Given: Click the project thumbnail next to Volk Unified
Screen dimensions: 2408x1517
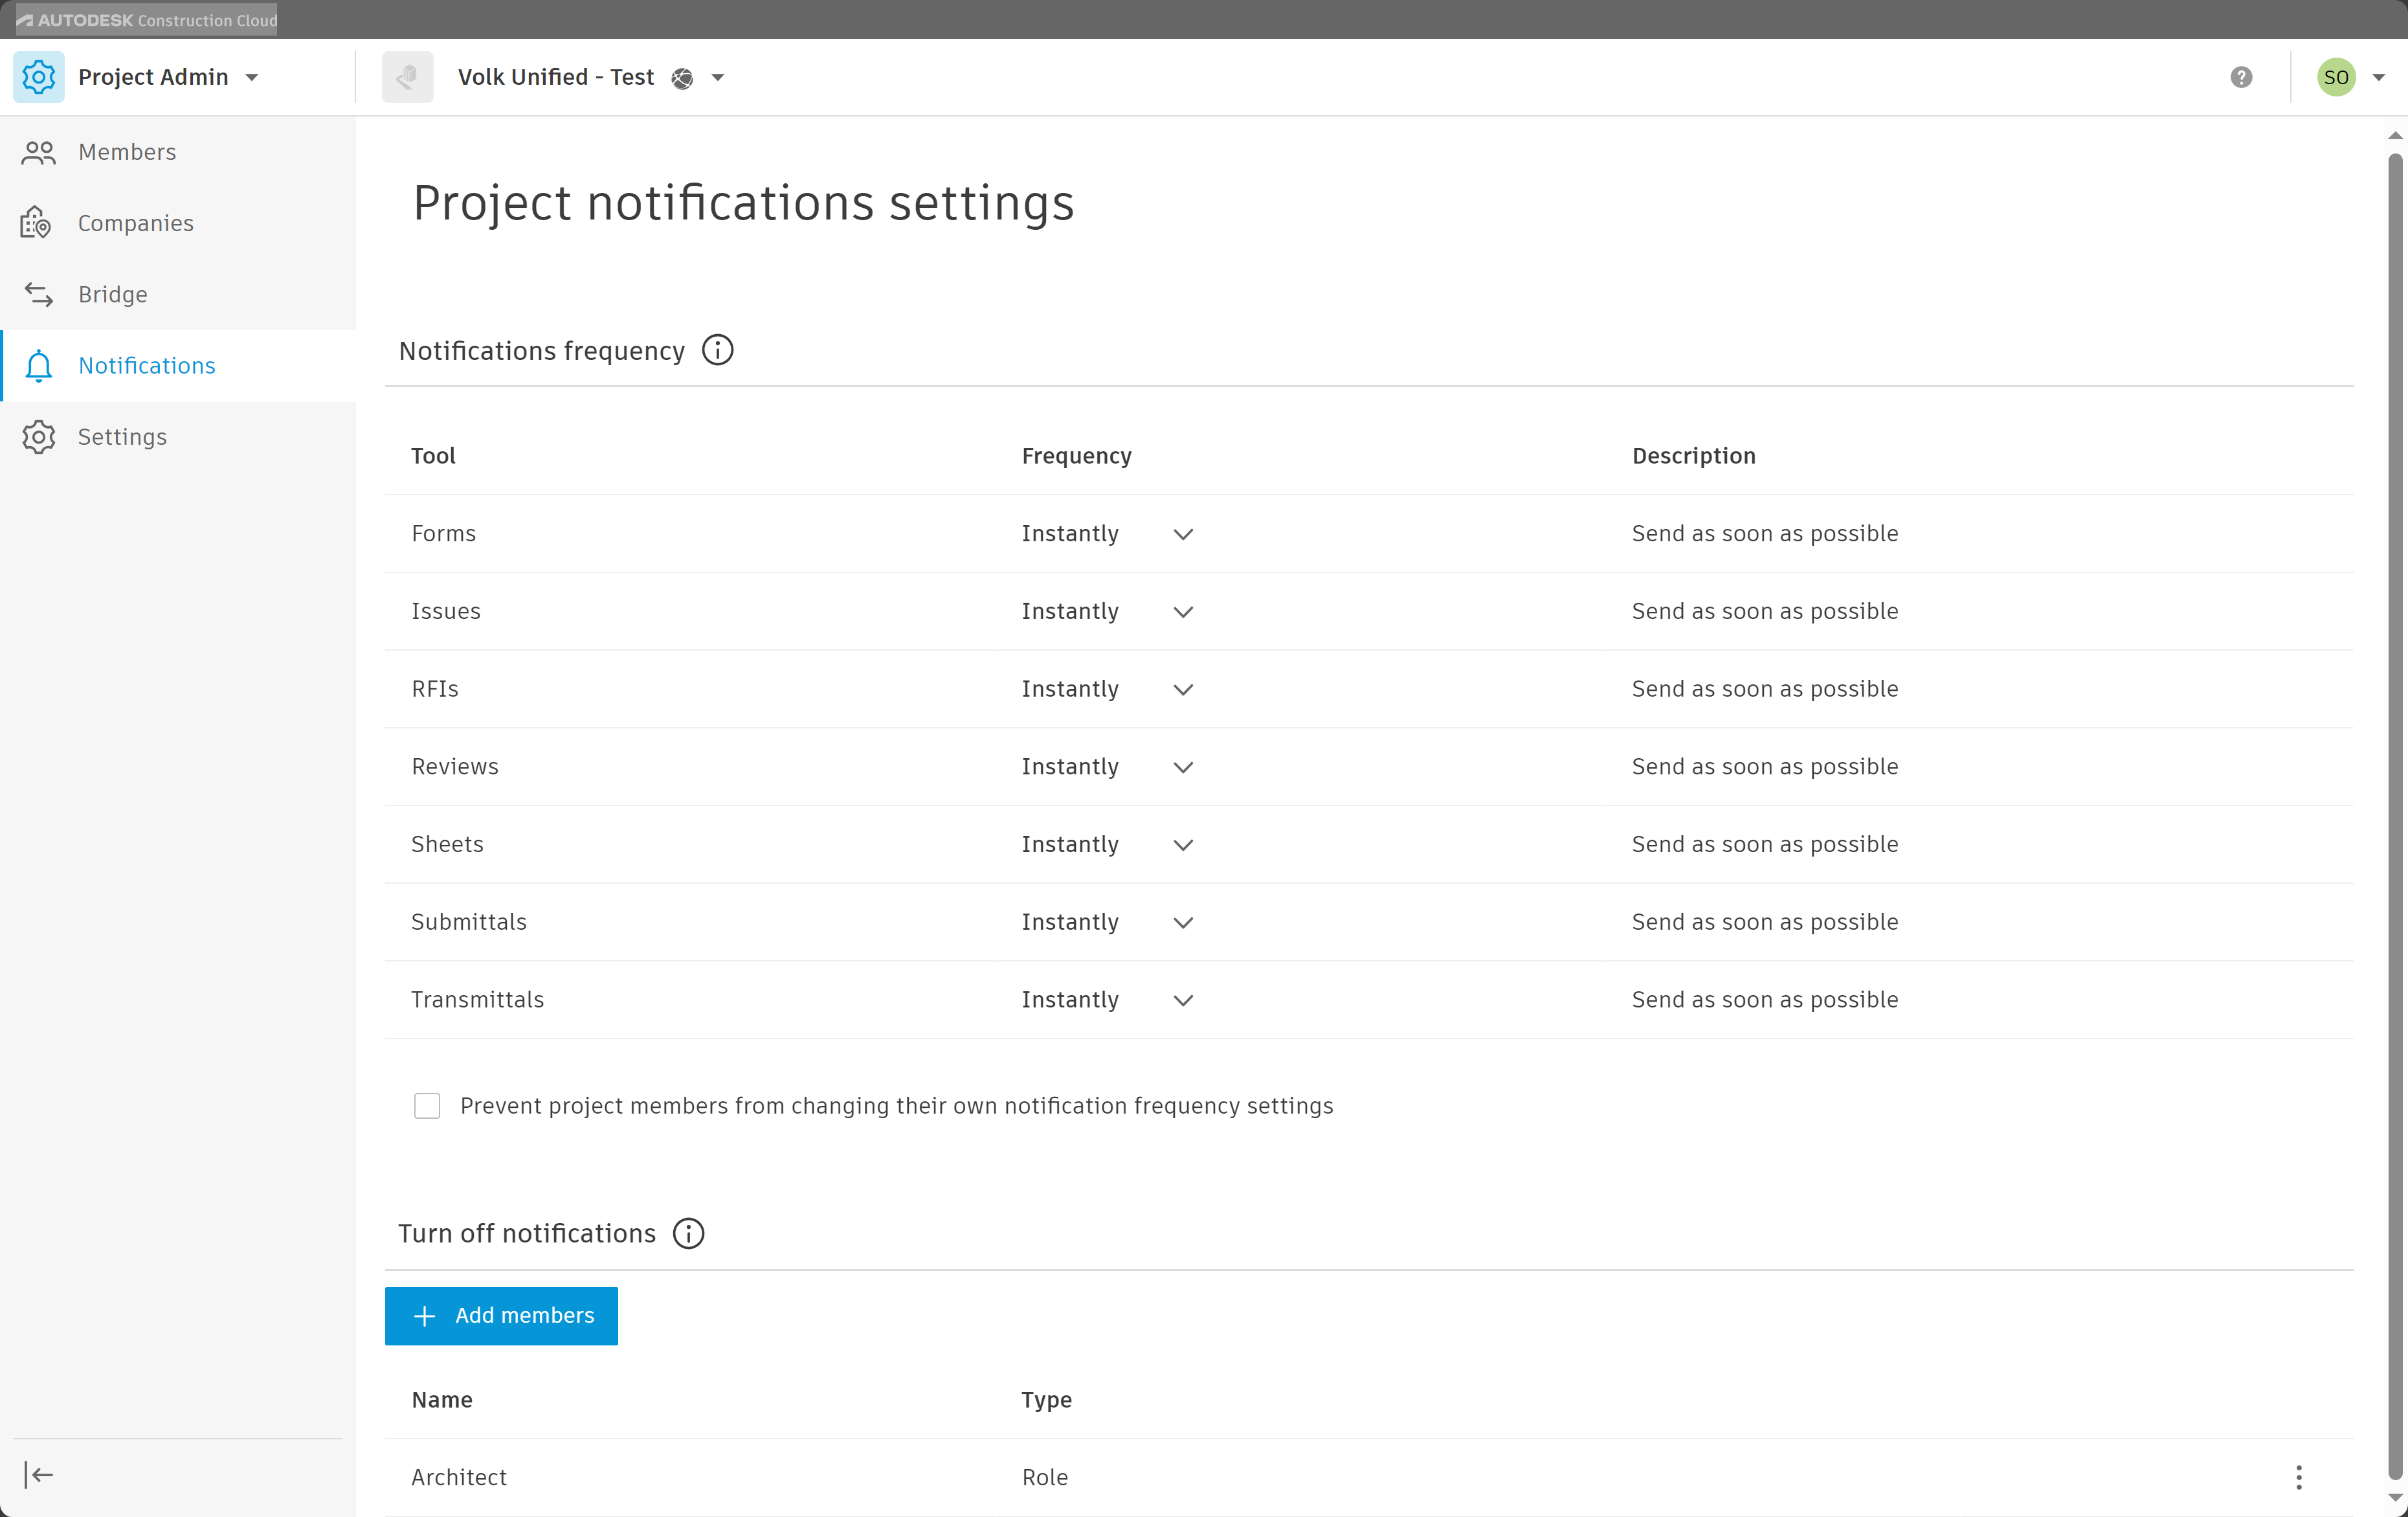Looking at the screenshot, I should 407,77.
